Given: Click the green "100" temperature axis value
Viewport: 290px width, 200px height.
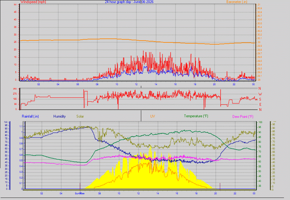Looking at the screenshot, I should pos(260,122).
